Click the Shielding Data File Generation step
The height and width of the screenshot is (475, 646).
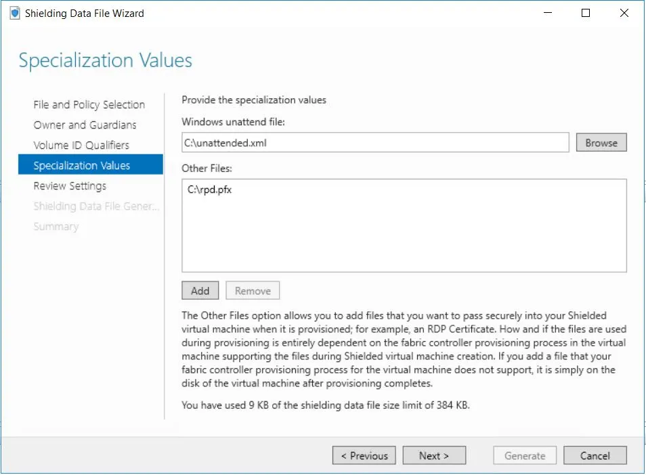[x=96, y=206]
